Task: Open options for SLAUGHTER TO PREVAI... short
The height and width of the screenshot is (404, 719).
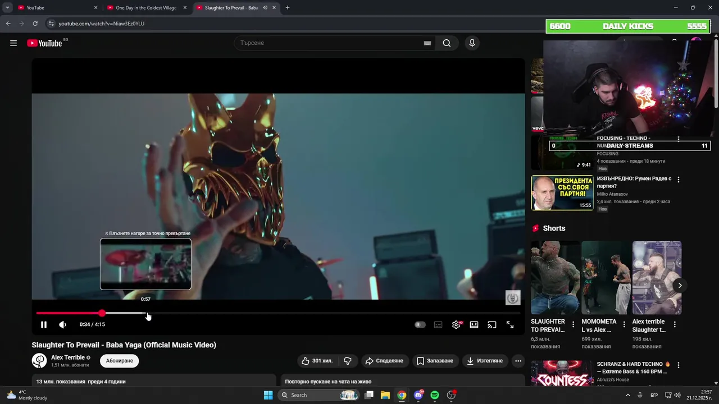Action: point(574,325)
